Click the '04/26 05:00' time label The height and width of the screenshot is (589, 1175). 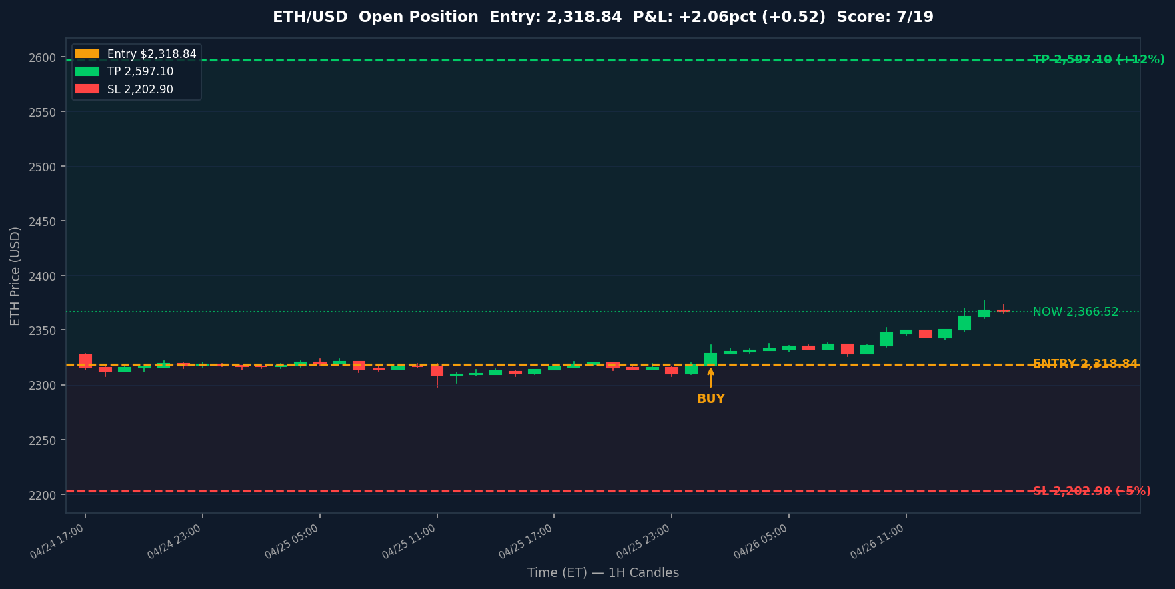click(x=762, y=542)
